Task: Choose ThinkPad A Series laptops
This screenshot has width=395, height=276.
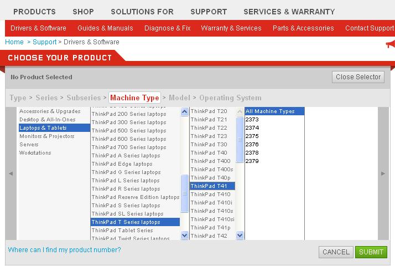Action: tap(136, 156)
